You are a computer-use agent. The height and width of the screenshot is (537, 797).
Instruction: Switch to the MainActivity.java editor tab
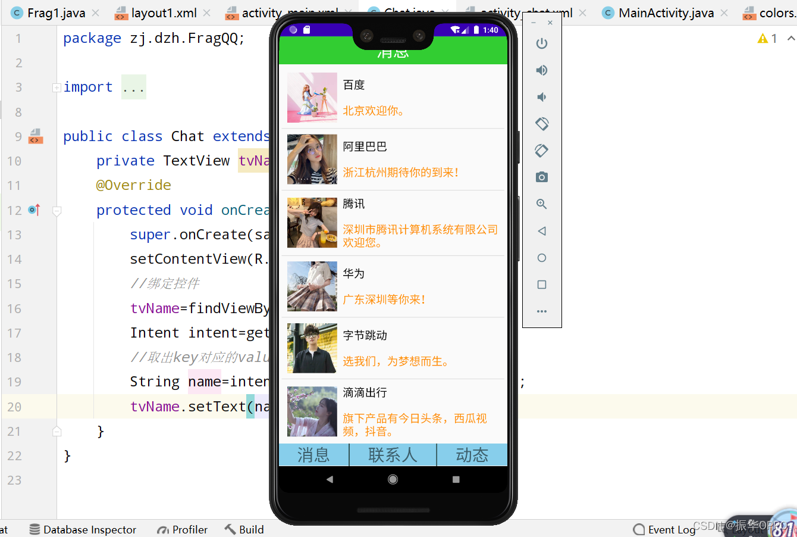658,13
